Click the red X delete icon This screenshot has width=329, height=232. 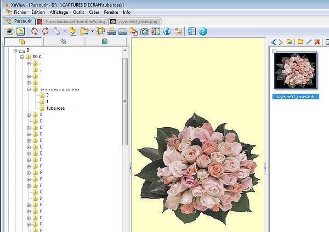(x=317, y=42)
